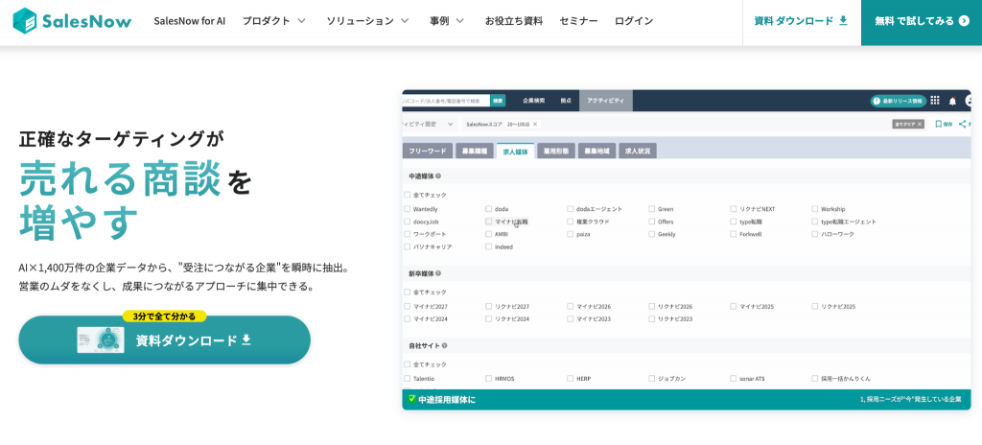Check the Forkwell checkbox
The height and width of the screenshot is (445, 982).
[x=734, y=234]
